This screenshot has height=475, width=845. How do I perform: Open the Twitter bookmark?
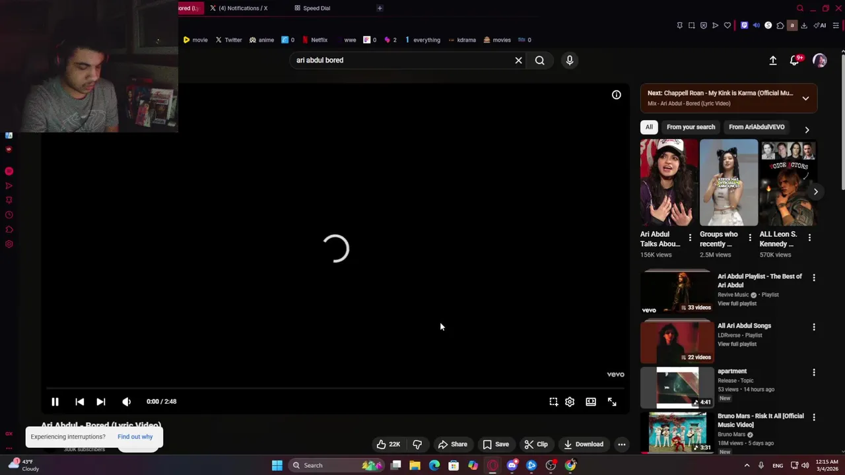click(x=228, y=40)
